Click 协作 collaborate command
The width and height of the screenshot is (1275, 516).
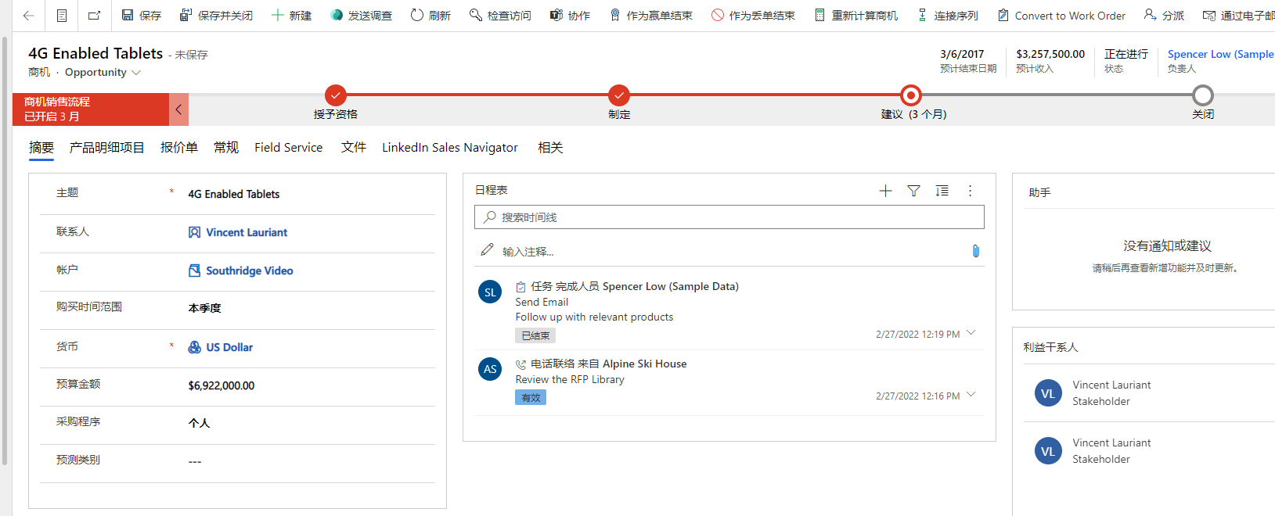570,15
